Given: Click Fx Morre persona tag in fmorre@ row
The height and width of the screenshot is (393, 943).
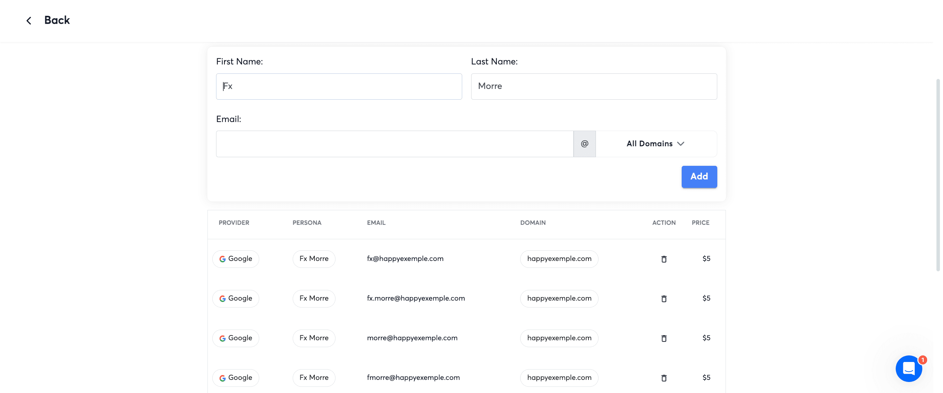Looking at the screenshot, I should (314, 377).
